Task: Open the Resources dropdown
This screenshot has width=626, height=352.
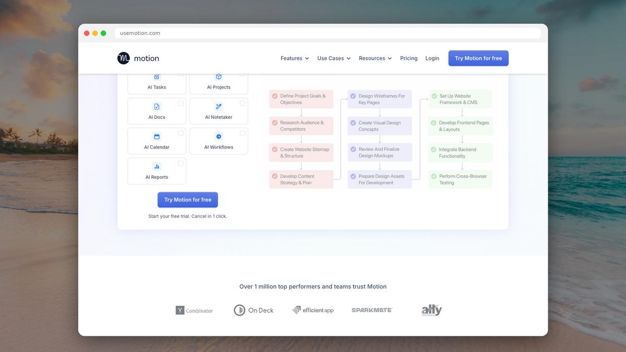Action: click(x=375, y=58)
